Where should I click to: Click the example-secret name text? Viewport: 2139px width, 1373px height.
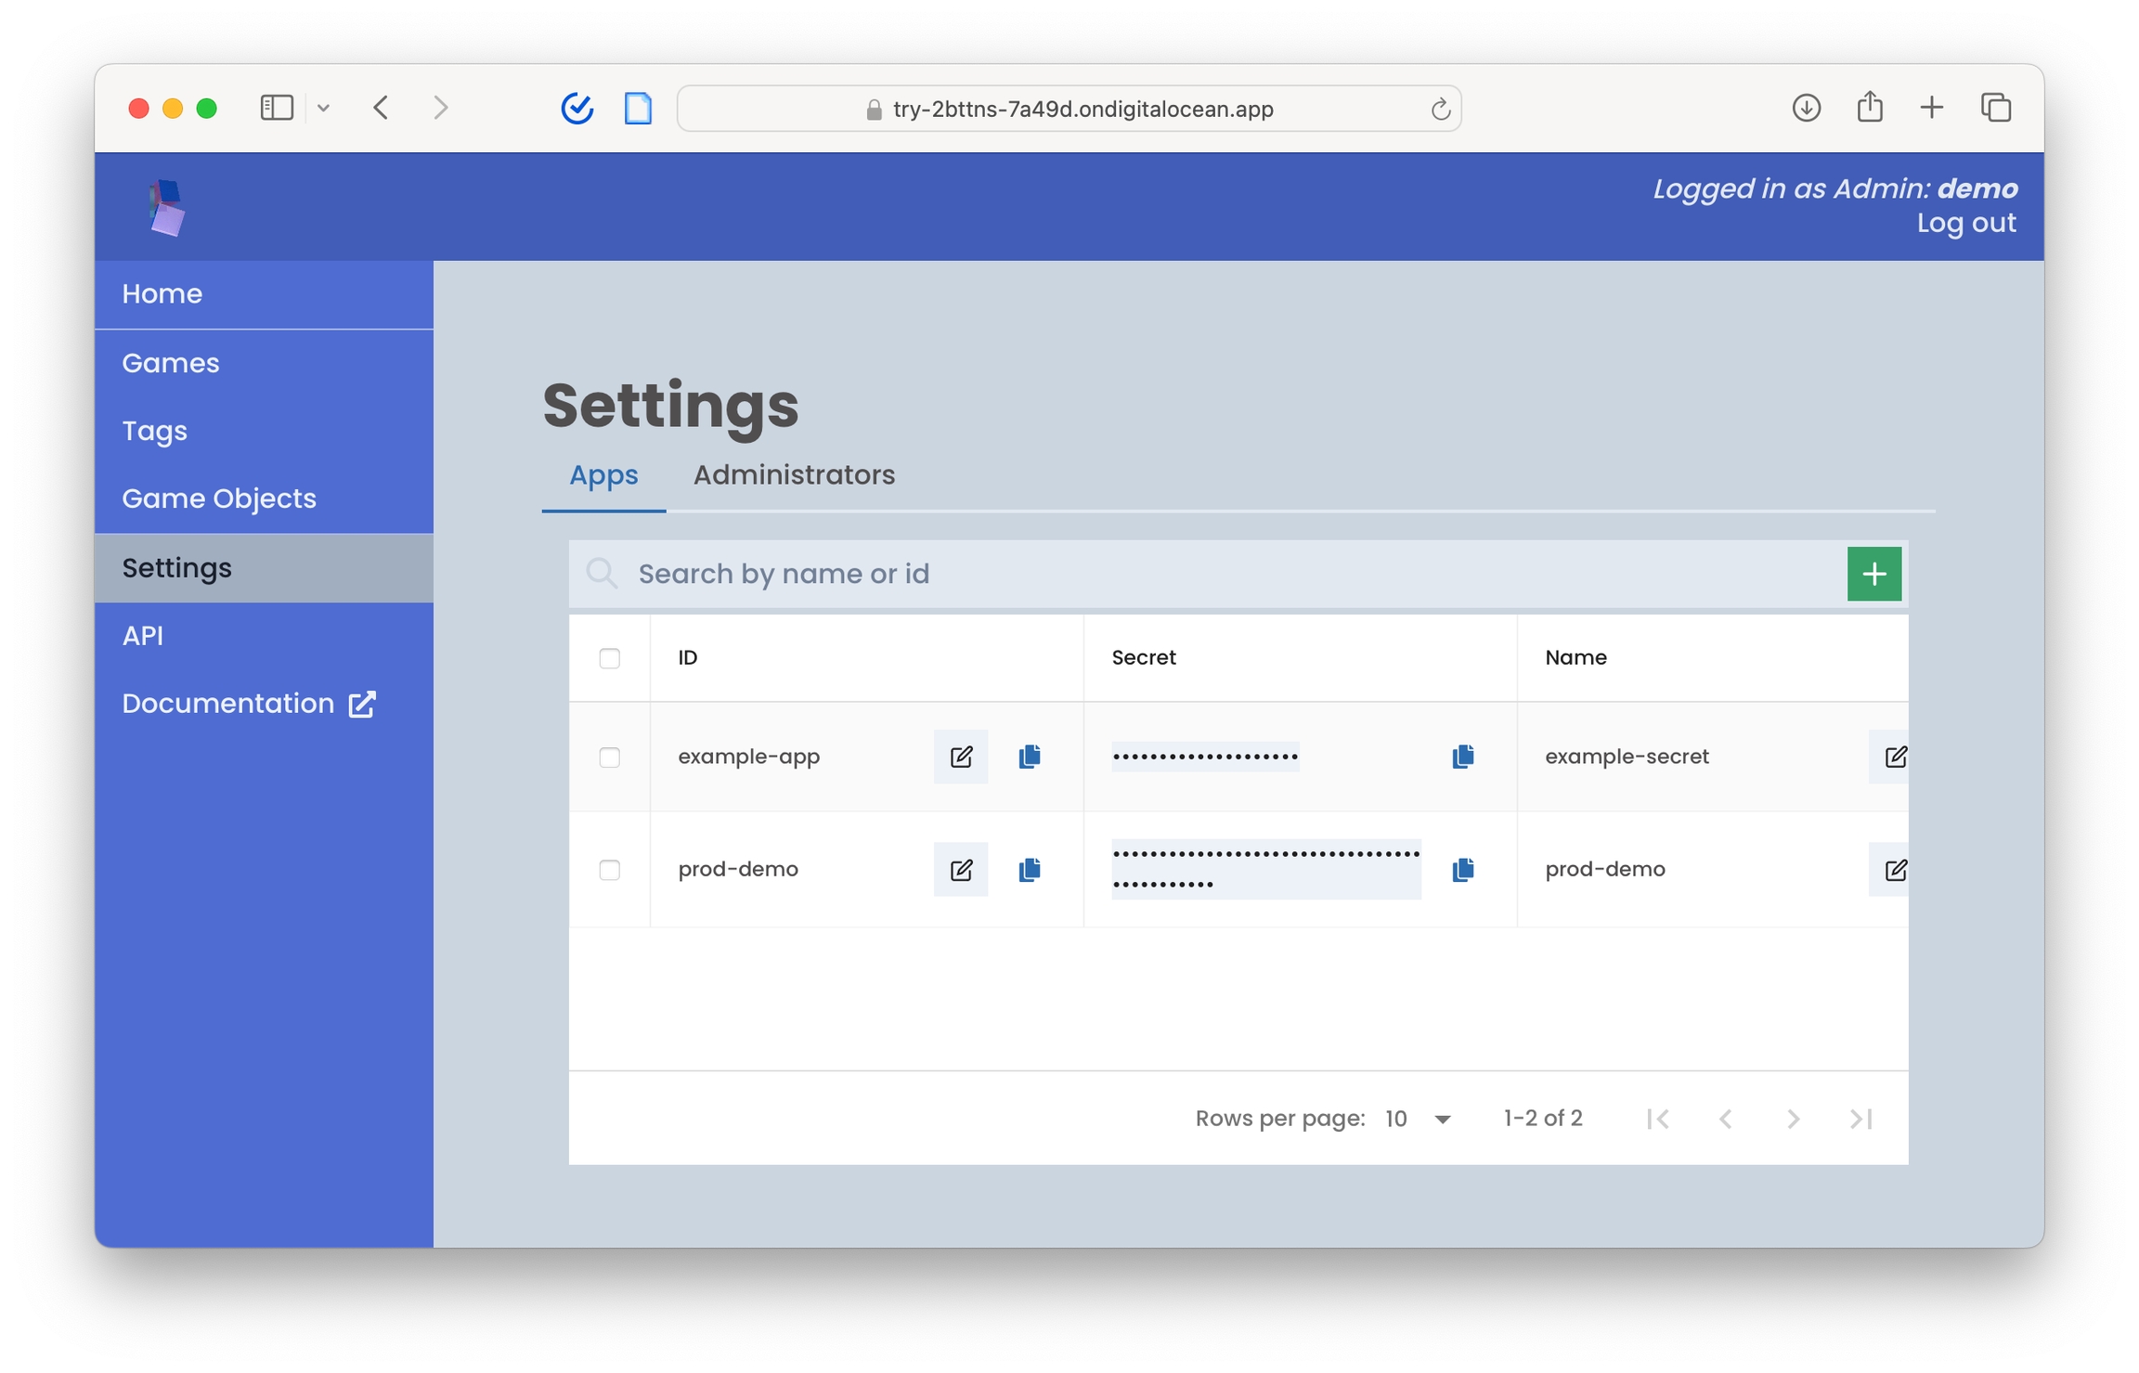pyautogui.click(x=1627, y=758)
